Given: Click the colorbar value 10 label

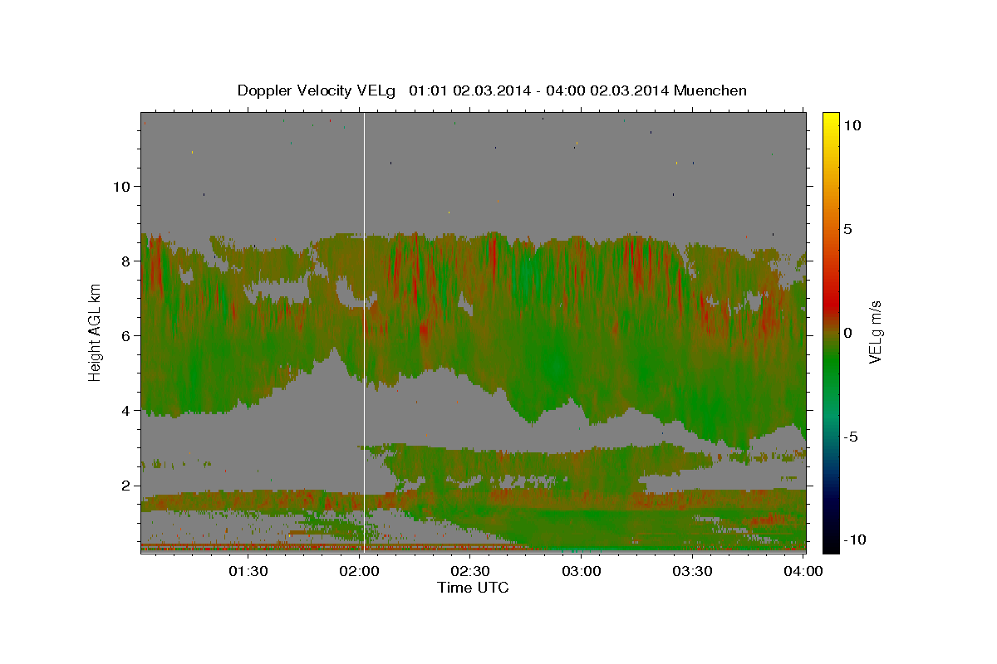Looking at the screenshot, I should [x=852, y=124].
